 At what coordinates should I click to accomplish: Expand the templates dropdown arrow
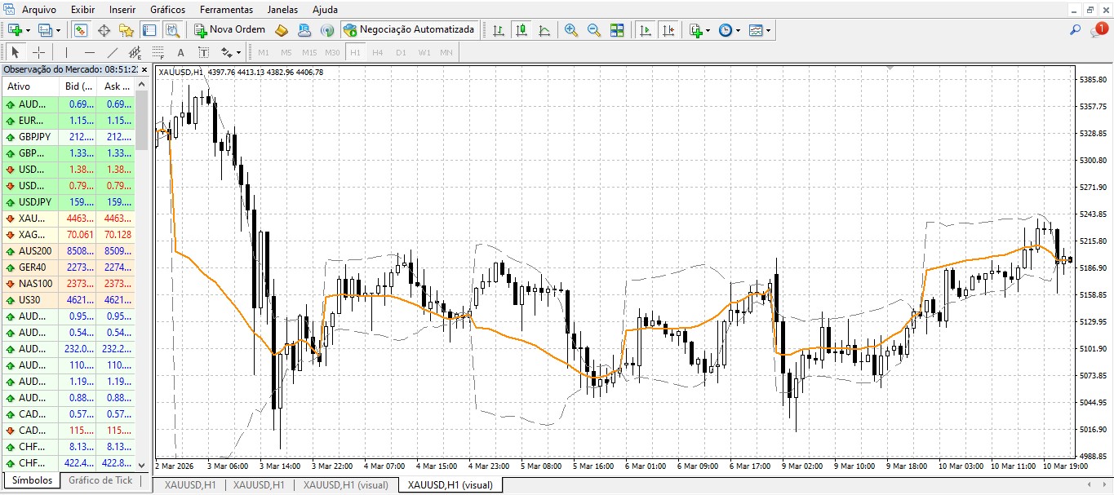[769, 30]
